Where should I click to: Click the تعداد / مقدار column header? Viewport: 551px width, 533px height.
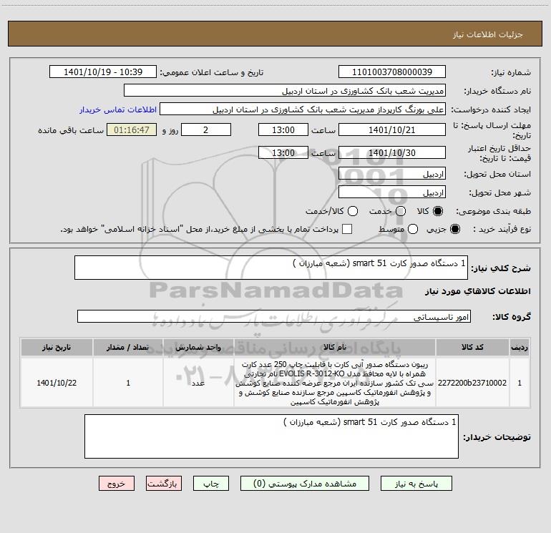pyautogui.click(x=128, y=347)
